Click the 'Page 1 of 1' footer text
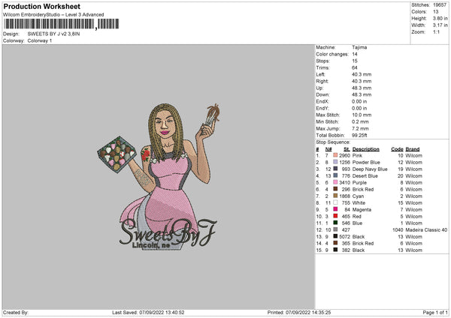The width and height of the screenshot is (451, 318). coord(435,312)
